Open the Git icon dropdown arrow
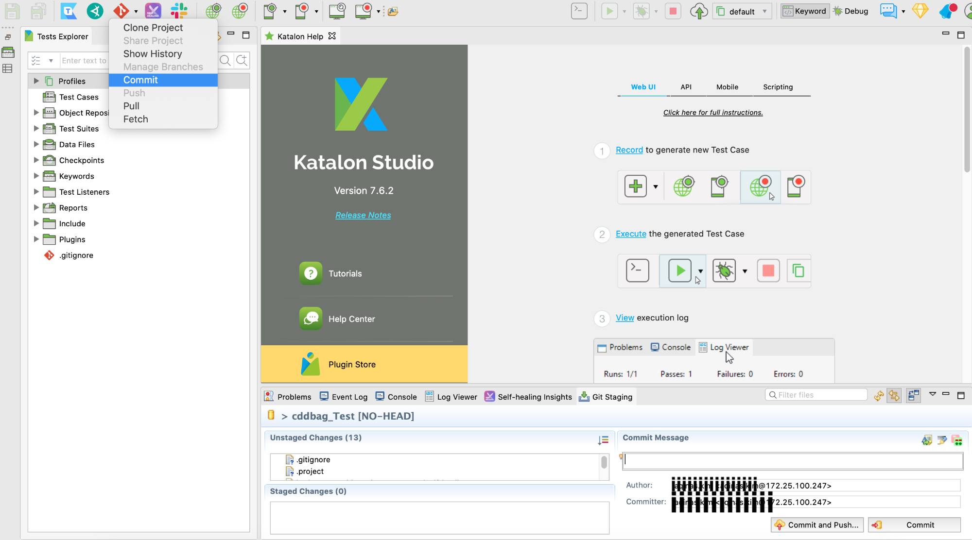Image resolution: width=972 pixels, height=540 pixels. [136, 11]
